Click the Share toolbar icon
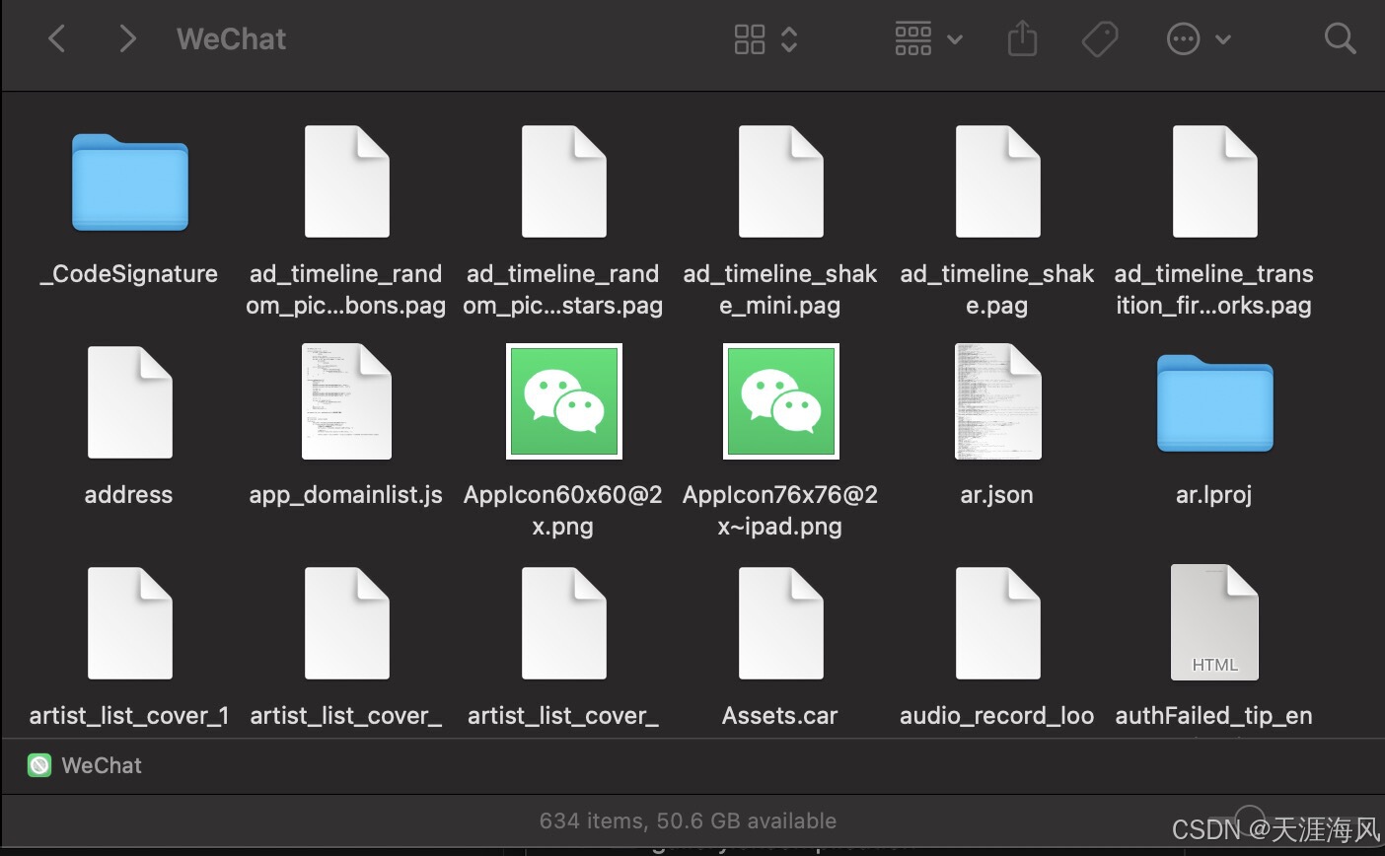The image size is (1385, 856). tap(1023, 39)
